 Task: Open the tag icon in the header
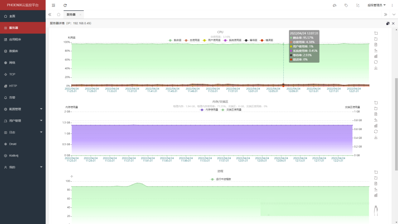pos(346,6)
